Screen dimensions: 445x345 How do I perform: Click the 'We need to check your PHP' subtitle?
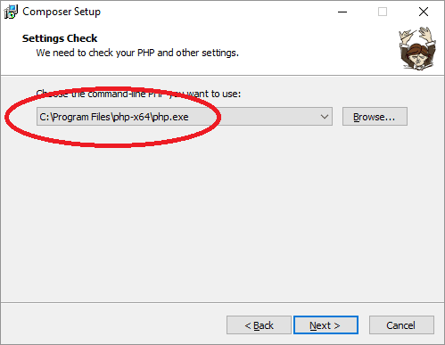coord(137,53)
